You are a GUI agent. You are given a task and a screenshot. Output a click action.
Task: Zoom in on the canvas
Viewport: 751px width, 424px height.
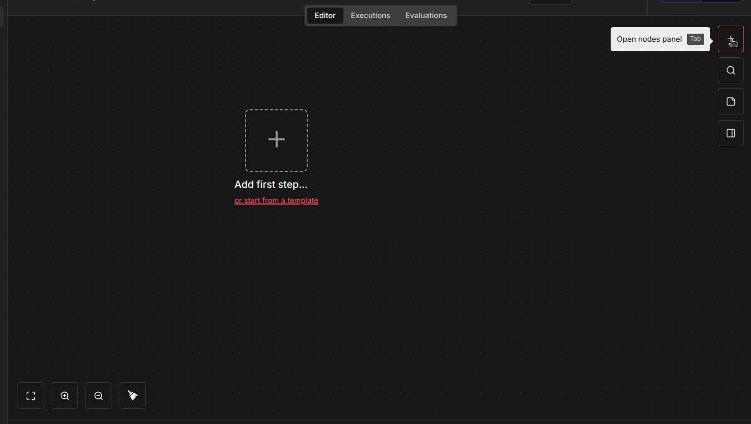[65, 396]
